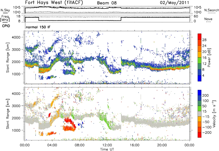Click the Velocity scale value '200'
The height and width of the screenshot is (151, 219).
click(206, 95)
